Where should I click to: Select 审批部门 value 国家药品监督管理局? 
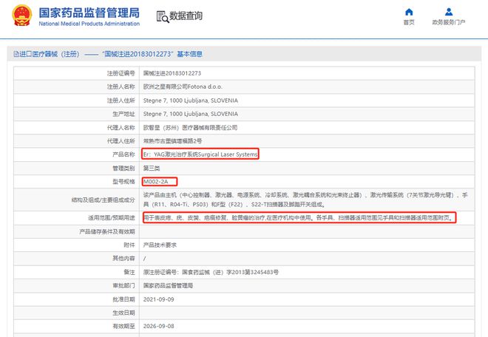click(x=168, y=286)
